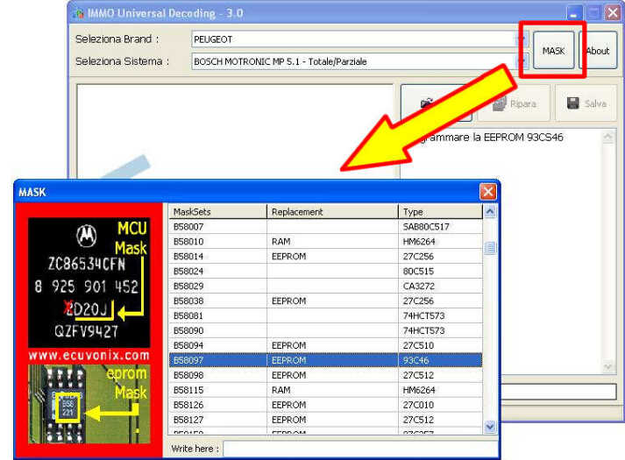Click the main window text box scroll-up arrow

608,137
